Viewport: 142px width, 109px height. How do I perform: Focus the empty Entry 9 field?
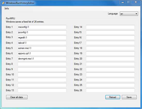pos(42,69)
